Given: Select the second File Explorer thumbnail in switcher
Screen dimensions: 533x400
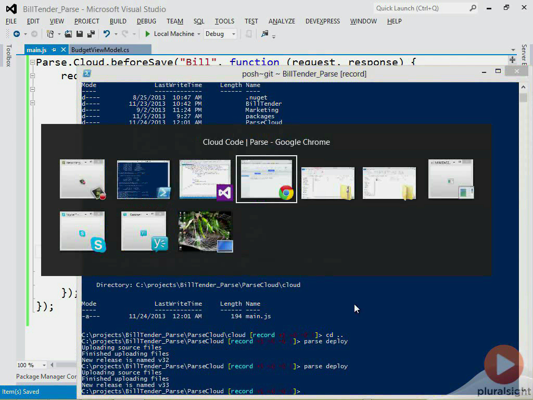Looking at the screenshot, I should point(389,183).
